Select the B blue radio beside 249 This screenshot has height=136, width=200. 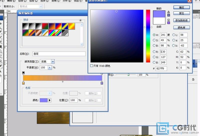click(154, 62)
